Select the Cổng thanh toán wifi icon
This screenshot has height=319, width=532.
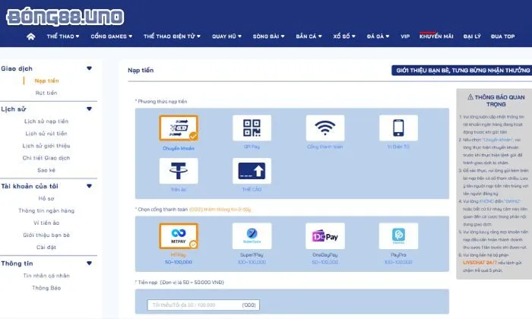(325, 128)
